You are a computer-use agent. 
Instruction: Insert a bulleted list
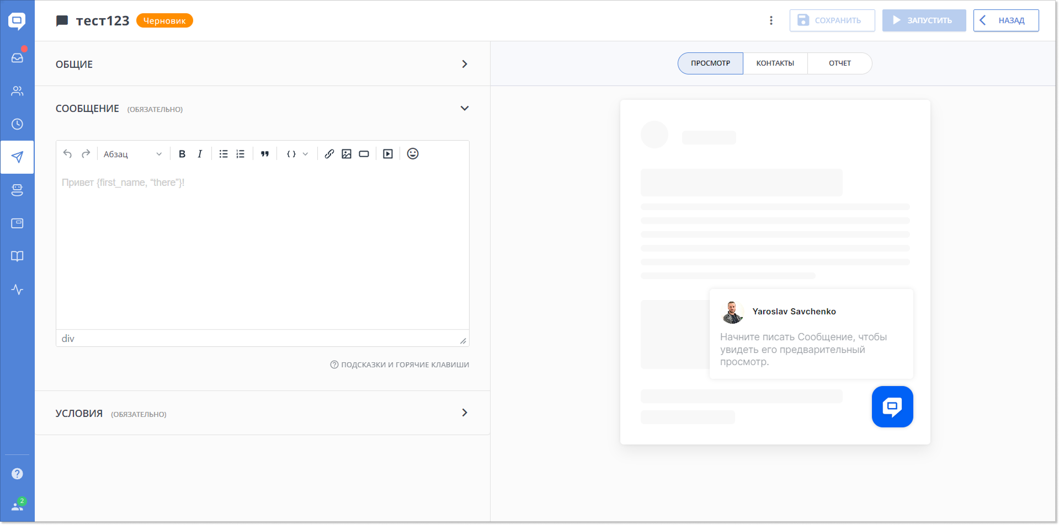click(x=223, y=154)
